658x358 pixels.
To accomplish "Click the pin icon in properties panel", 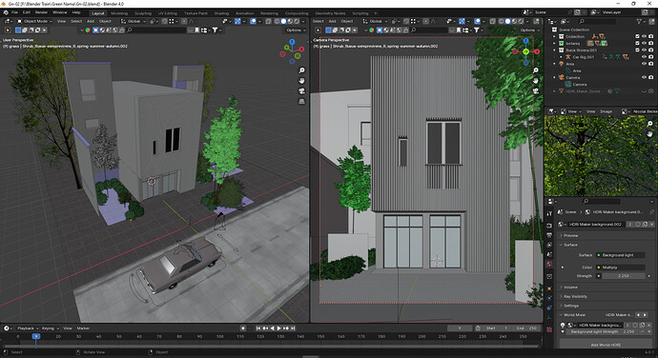I will [x=651, y=212].
